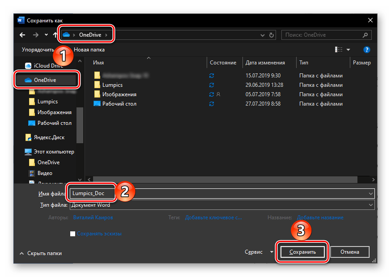This screenshot has height=277, width=391.
Task: Click the Refresh icon in address bar
Action: click(x=271, y=35)
